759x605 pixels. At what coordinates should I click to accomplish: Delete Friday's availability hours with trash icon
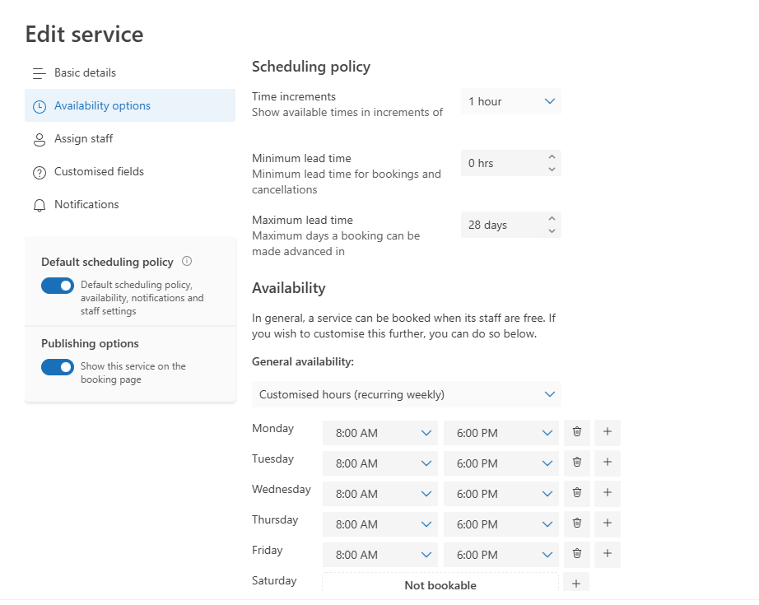coord(576,554)
